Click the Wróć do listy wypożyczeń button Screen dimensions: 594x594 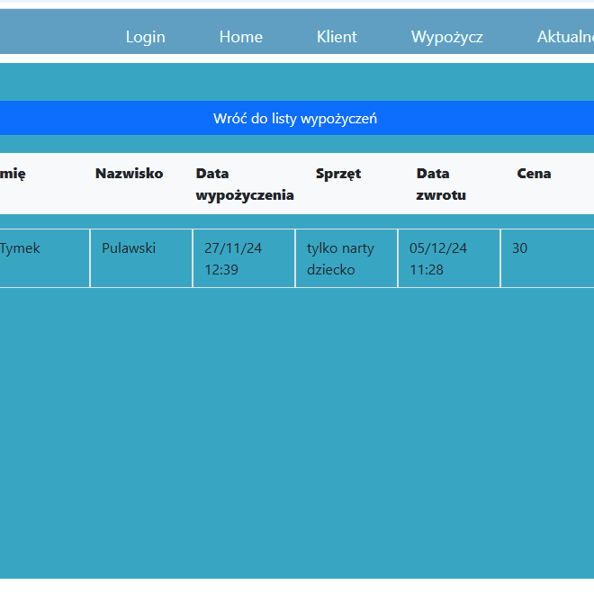(x=295, y=119)
